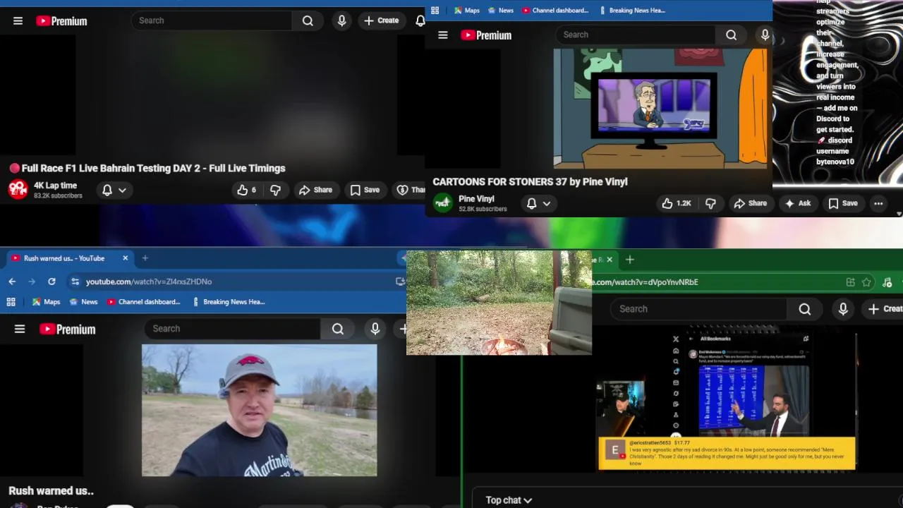Click the search magnifier in the green browser window
Image resolution: width=903 pixels, height=508 pixels.
[805, 309]
